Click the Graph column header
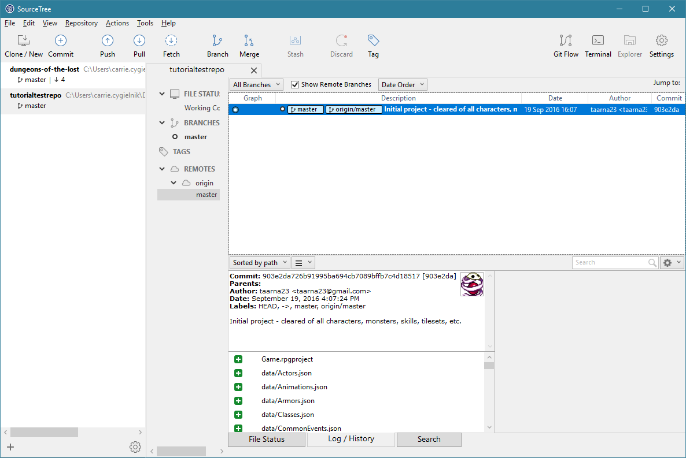Image resolution: width=686 pixels, height=458 pixels. pos(252,98)
